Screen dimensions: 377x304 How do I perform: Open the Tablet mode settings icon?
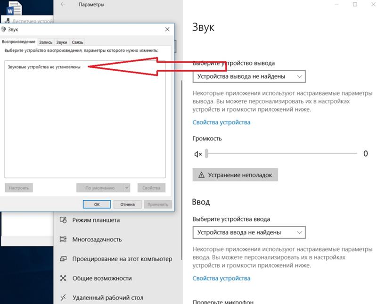click(x=63, y=220)
